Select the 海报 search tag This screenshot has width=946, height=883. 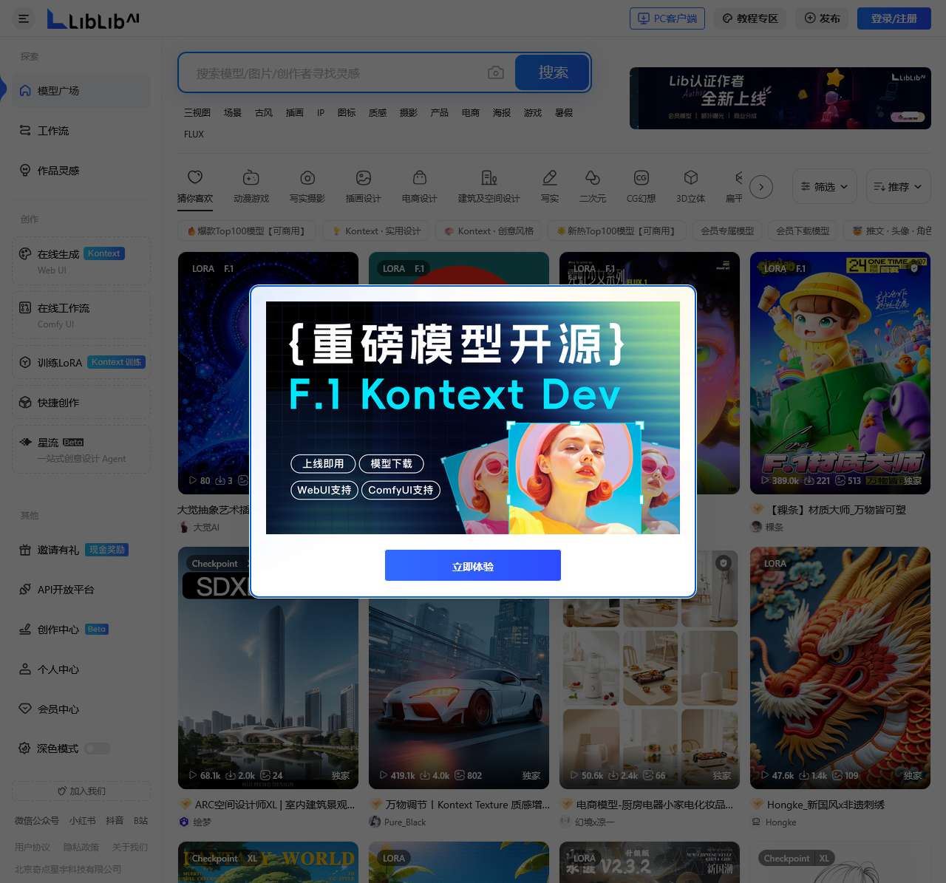point(502,113)
